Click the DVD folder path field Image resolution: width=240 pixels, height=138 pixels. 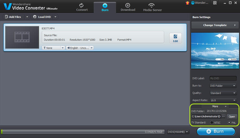click(x=206, y=117)
